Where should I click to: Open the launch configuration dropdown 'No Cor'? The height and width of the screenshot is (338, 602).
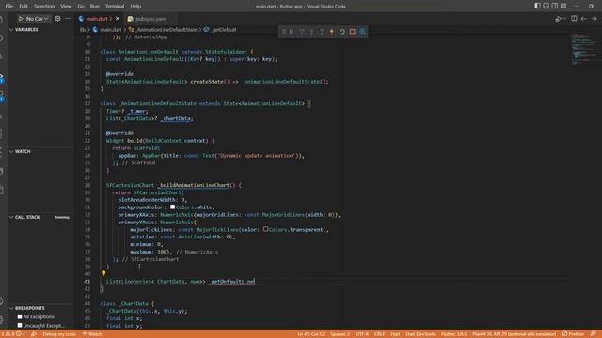[38, 19]
